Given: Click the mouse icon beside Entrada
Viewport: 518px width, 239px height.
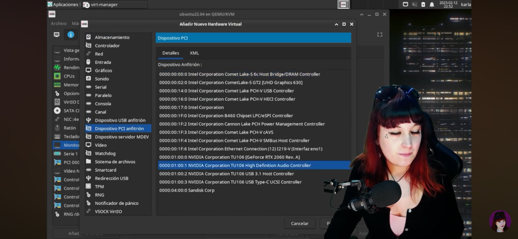Looking at the screenshot, I should [89, 62].
